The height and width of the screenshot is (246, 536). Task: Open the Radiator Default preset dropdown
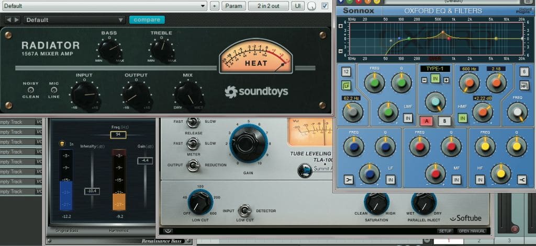click(x=74, y=20)
